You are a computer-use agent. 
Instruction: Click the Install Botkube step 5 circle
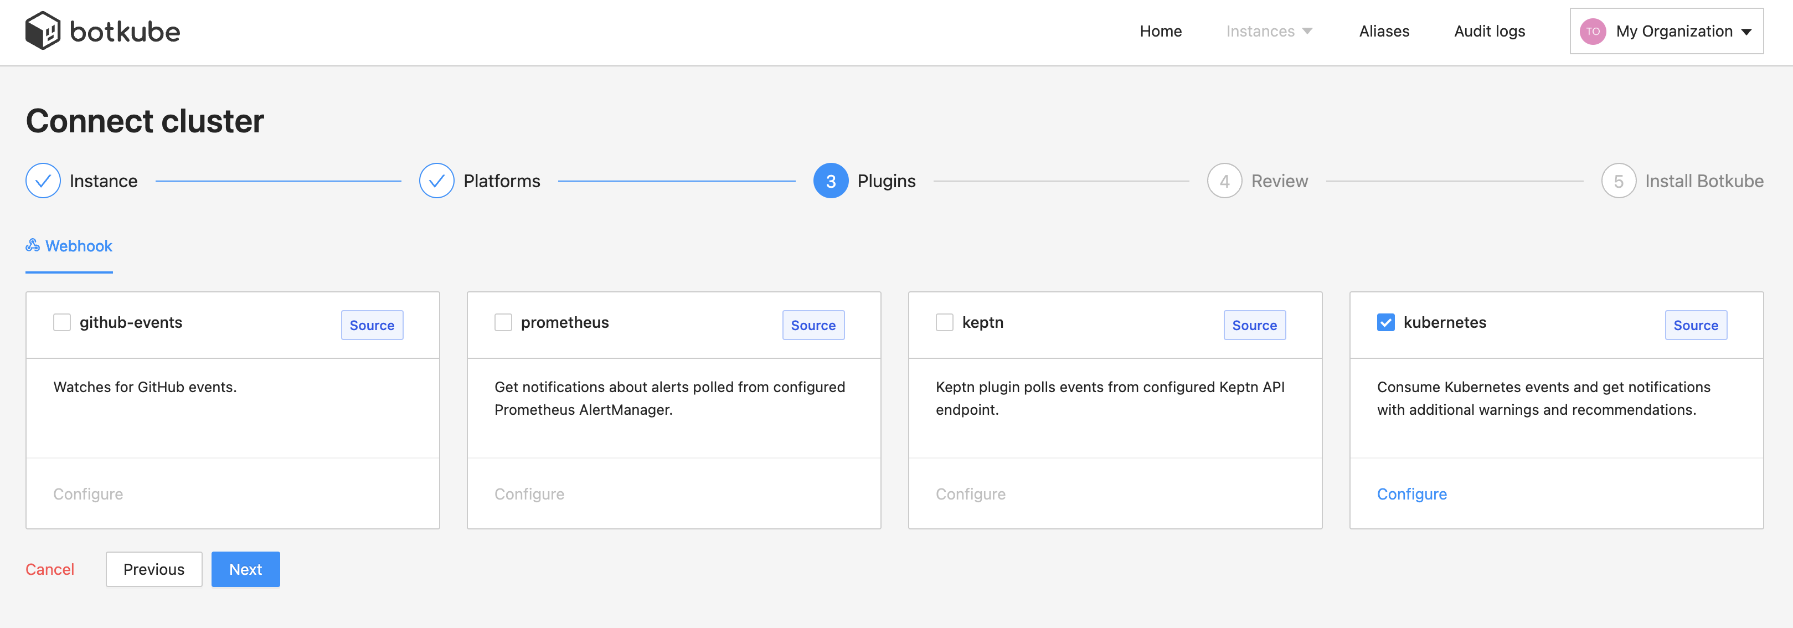[1618, 181]
